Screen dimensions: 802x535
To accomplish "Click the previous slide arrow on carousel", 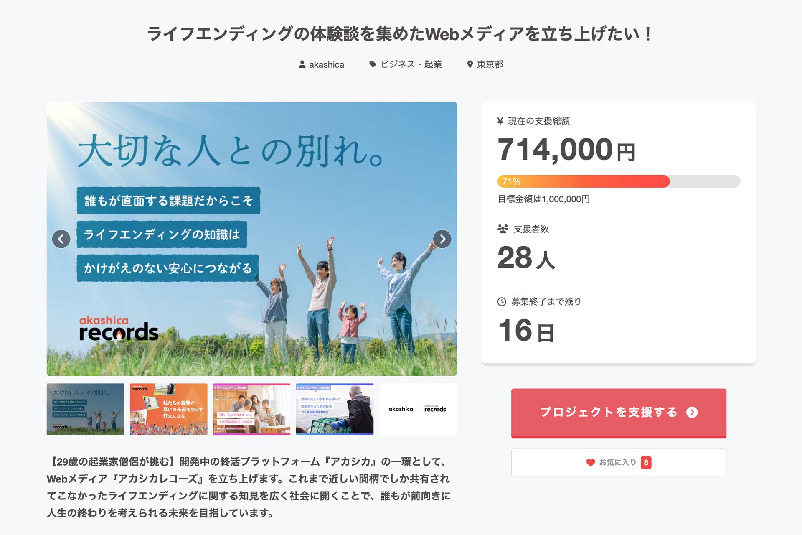I will [x=61, y=239].
